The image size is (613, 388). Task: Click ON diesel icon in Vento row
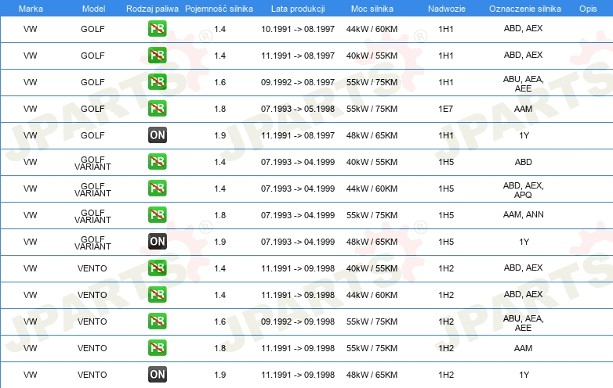pos(157,375)
